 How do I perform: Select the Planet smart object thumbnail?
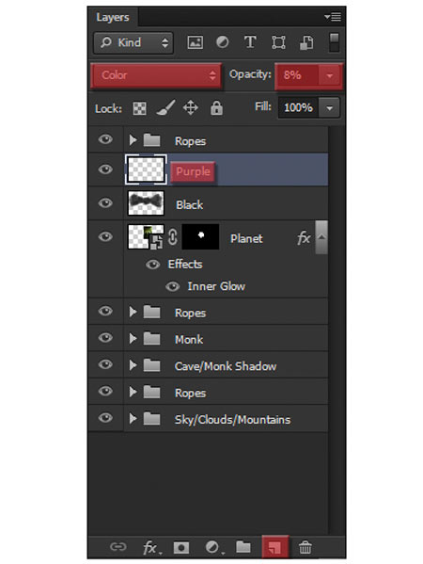146,237
